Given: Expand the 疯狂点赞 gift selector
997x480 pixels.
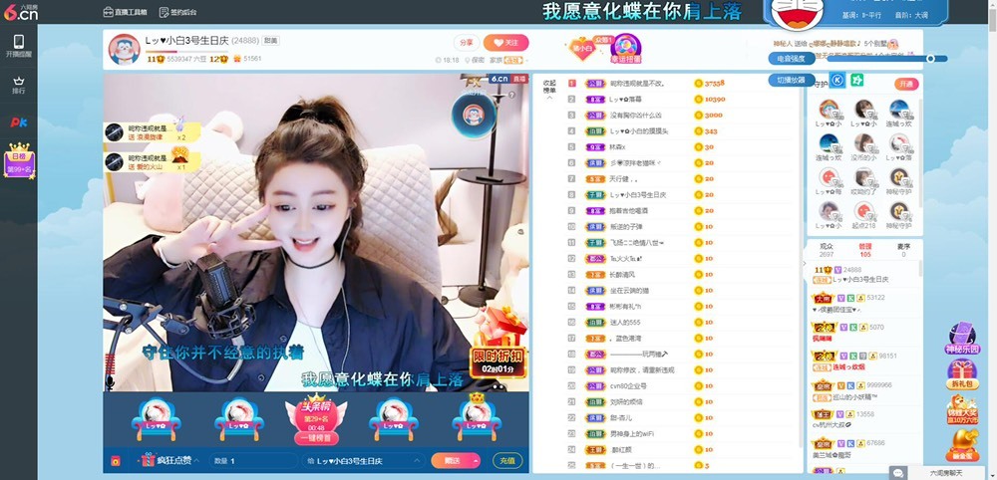Looking at the screenshot, I should pyautogui.click(x=170, y=460).
